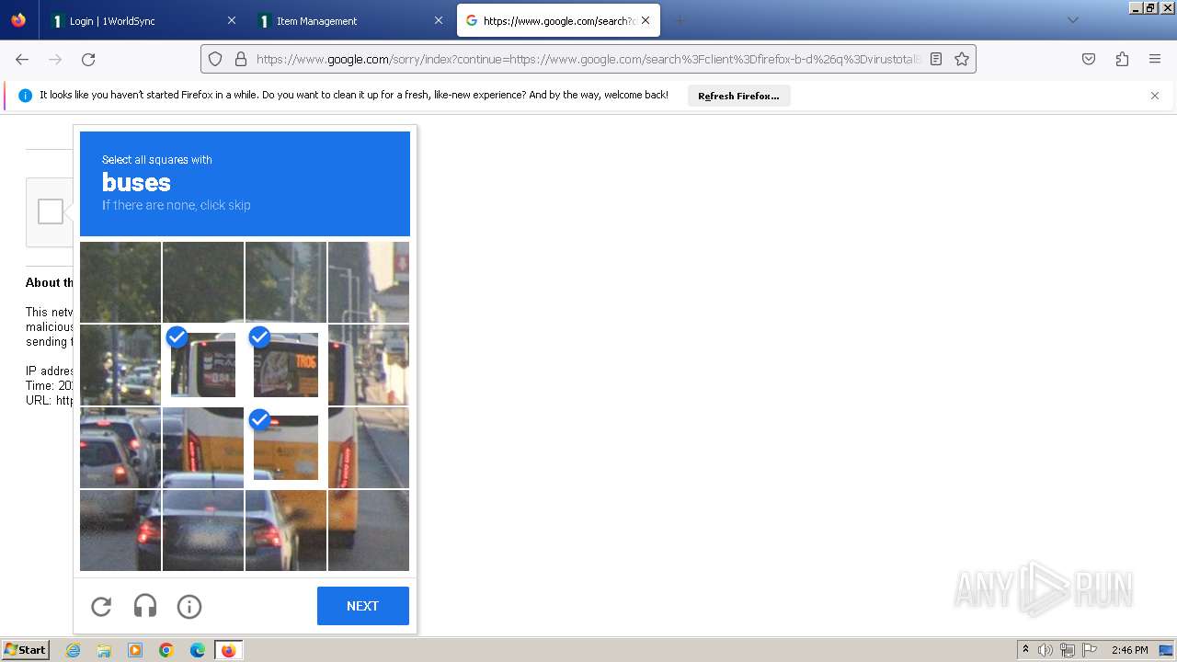The height and width of the screenshot is (662, 1177).
Task: Select the Firefox taskbar button
Action: 229,650
